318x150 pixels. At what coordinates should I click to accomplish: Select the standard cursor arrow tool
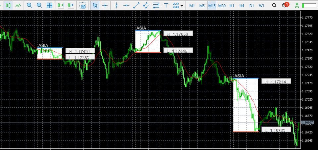pyautogui.click(x=95, y=6)
